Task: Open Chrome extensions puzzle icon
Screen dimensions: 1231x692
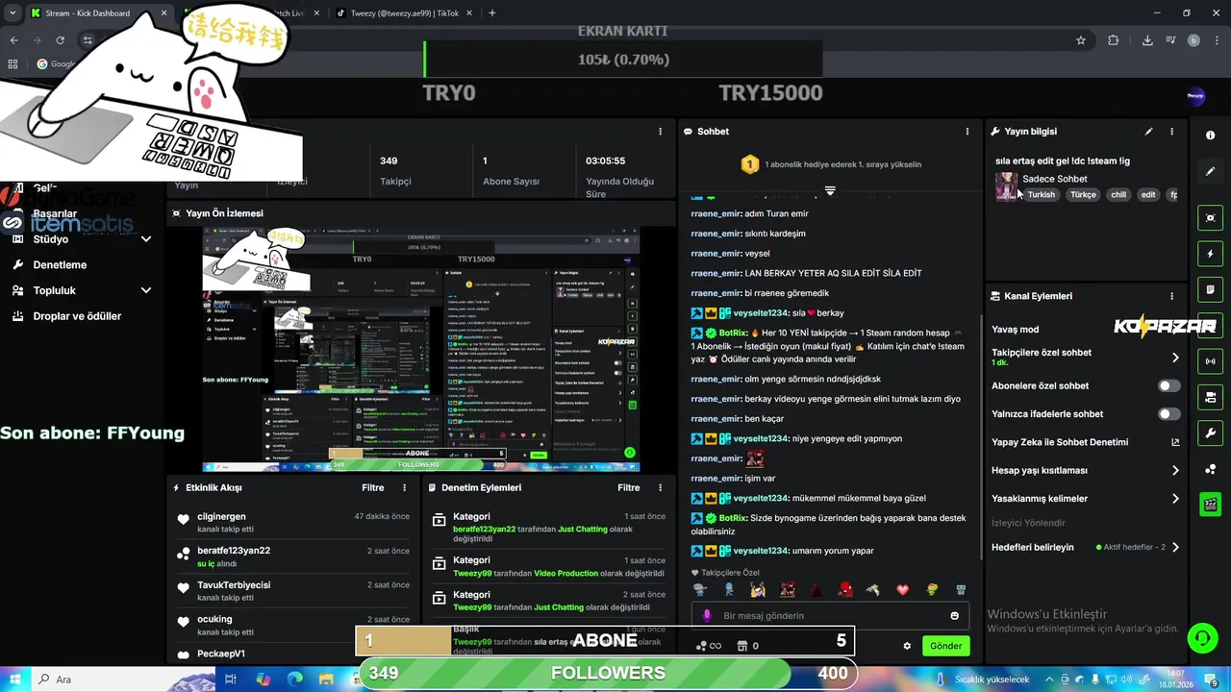Action: point(1114,40)
